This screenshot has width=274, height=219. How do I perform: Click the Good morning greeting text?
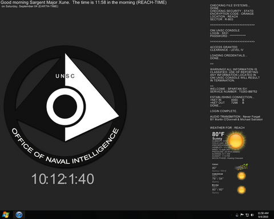[84, 3]
